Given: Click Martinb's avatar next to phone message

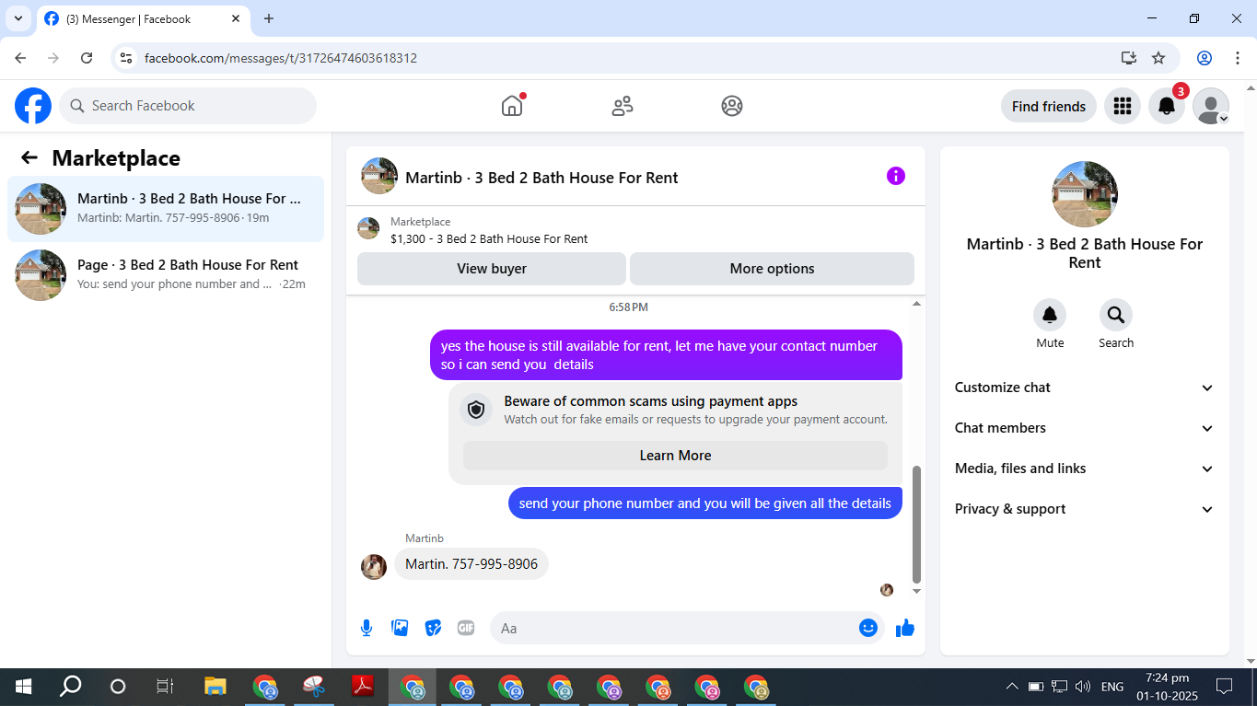Looking at the screenshot, I should coord(374,567).
